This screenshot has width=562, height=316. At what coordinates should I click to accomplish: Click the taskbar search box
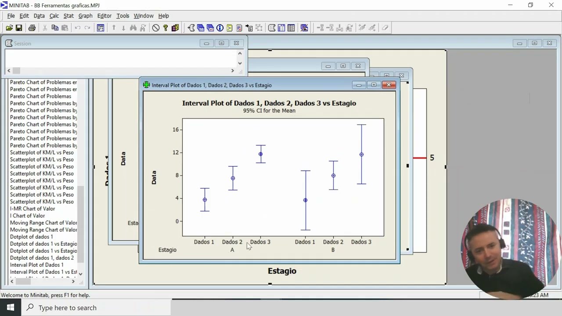pyautogui.click(x=96, y=308)
